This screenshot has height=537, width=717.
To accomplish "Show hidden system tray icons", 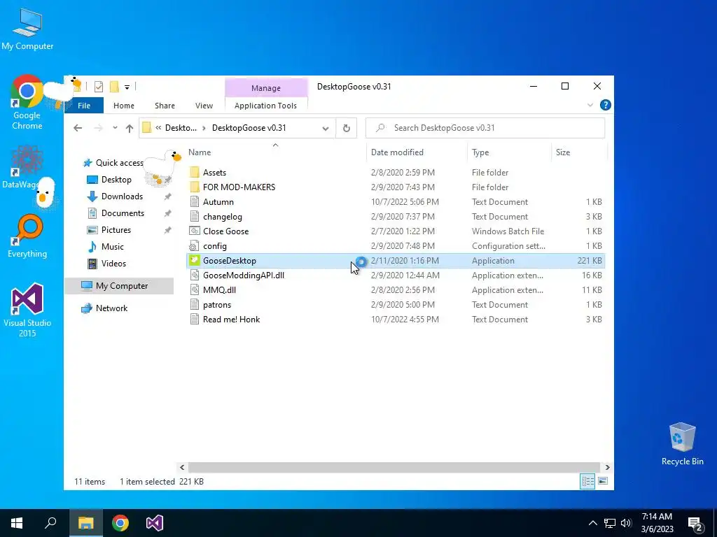I will coord(592,523).
